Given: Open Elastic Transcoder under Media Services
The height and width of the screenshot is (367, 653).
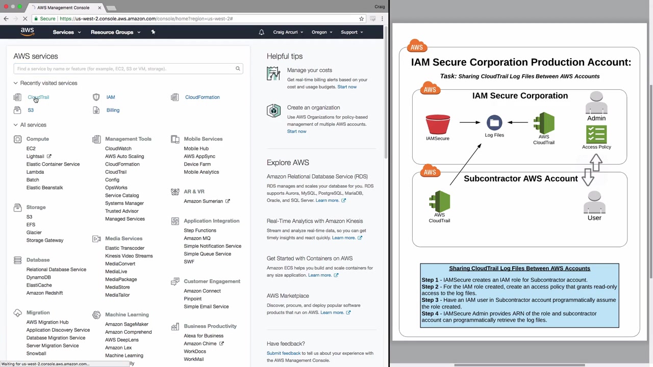Looking at the screenshot, I should coord(124,248).
